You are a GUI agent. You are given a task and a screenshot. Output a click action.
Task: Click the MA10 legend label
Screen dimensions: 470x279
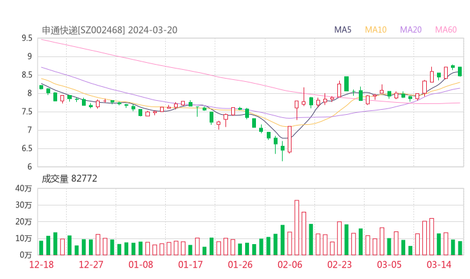coord(375,30)
